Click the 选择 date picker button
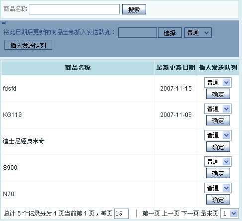 (x=170, y=33)
